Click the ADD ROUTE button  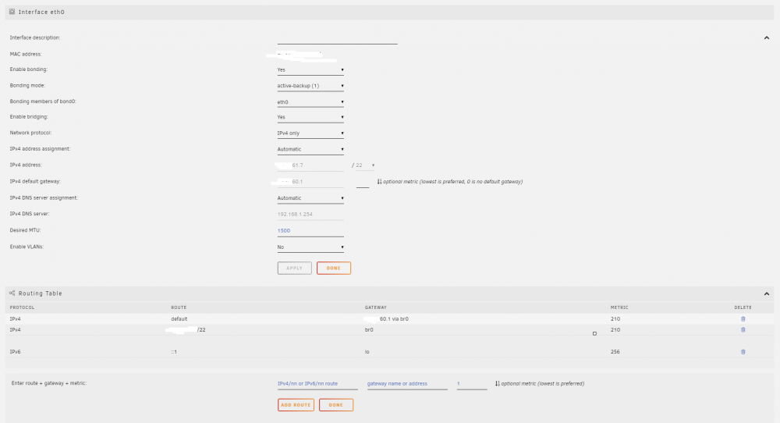pos(296,405)
